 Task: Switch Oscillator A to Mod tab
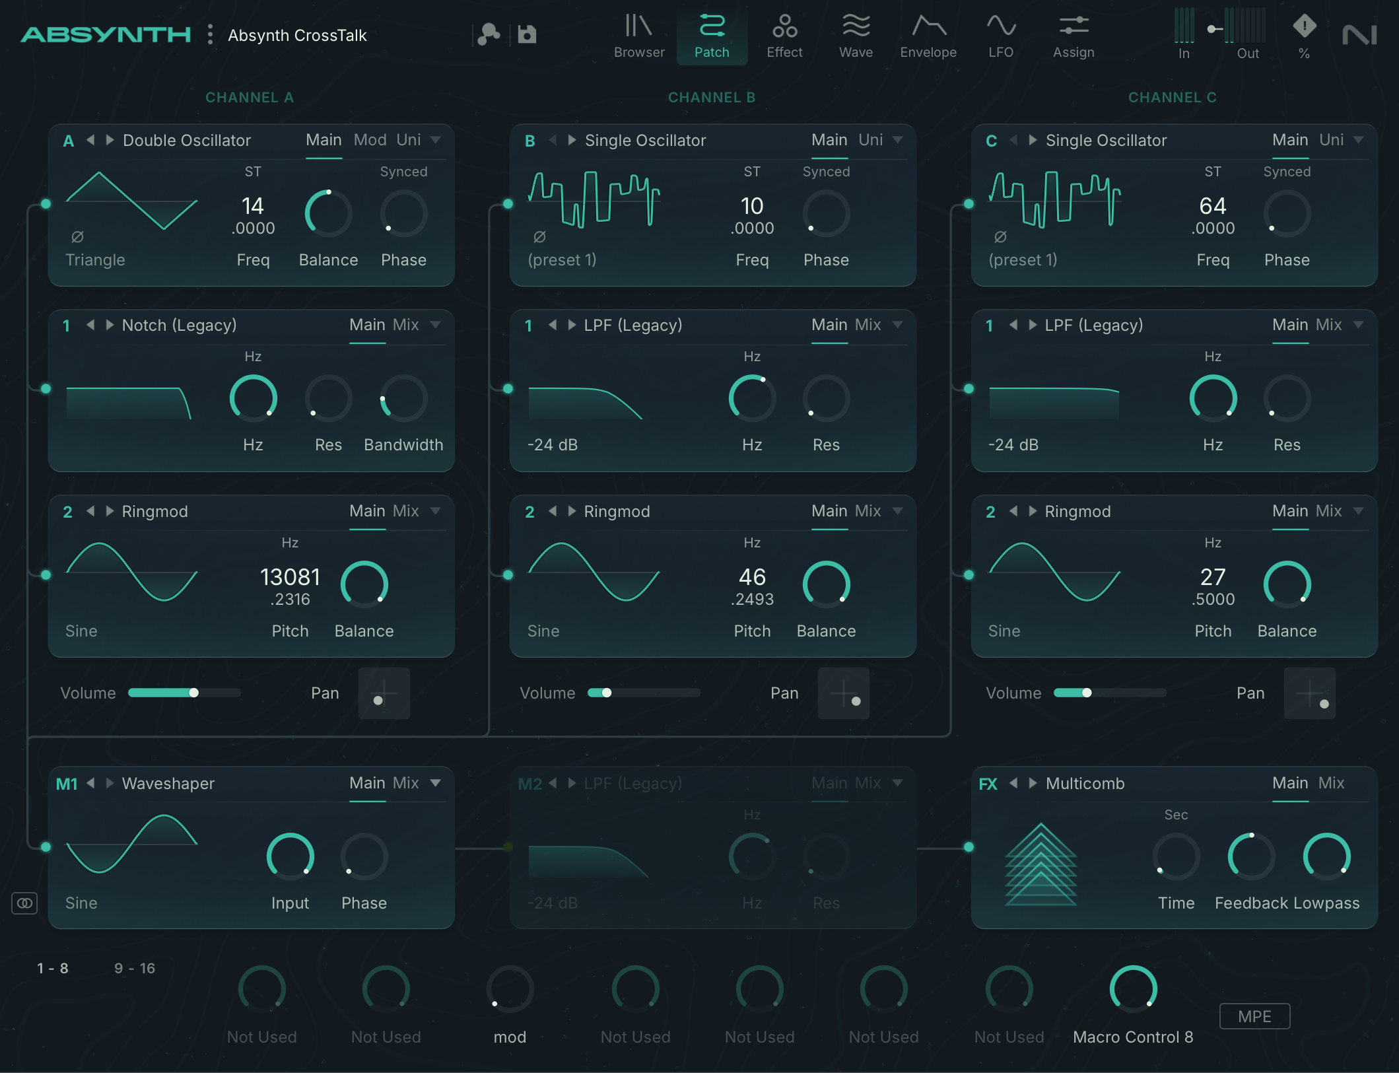(370, 140)
